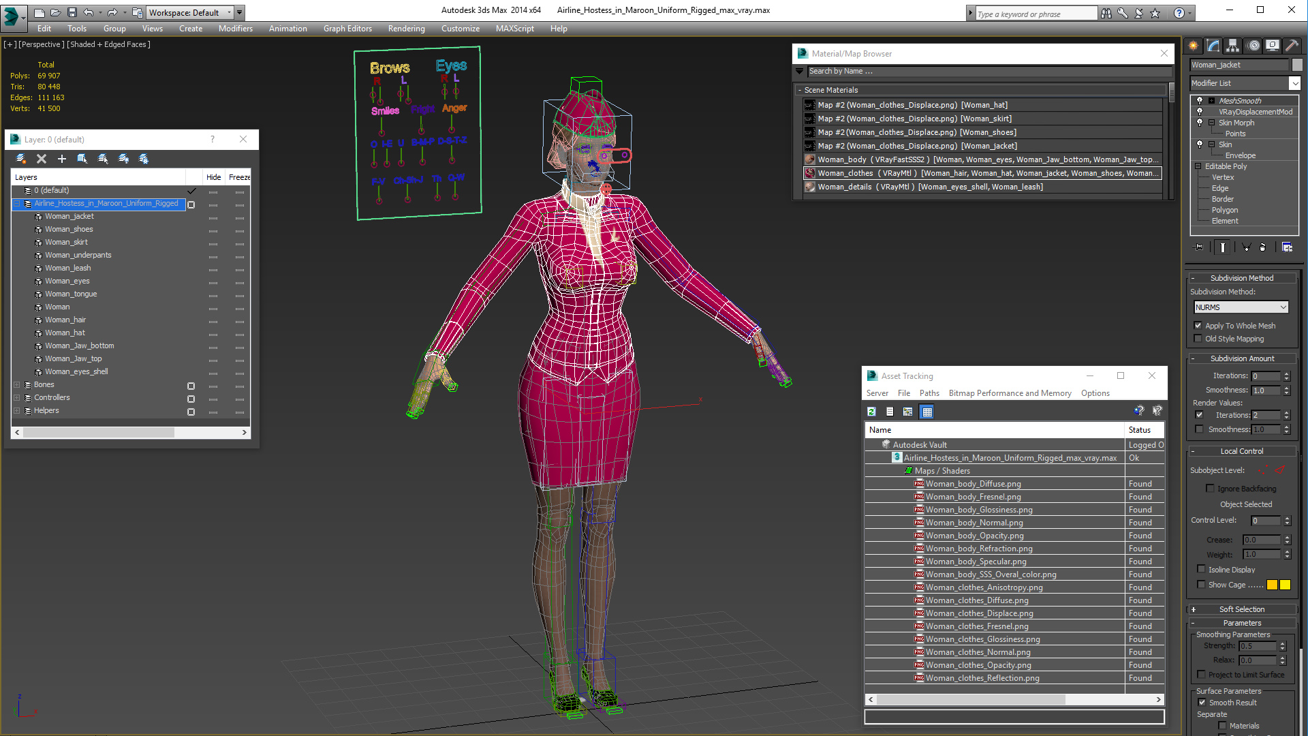The width and height of the screenshot is (1308, 736).
Task: Open the Graph Editors menu
Action: (x=347, y=29)
